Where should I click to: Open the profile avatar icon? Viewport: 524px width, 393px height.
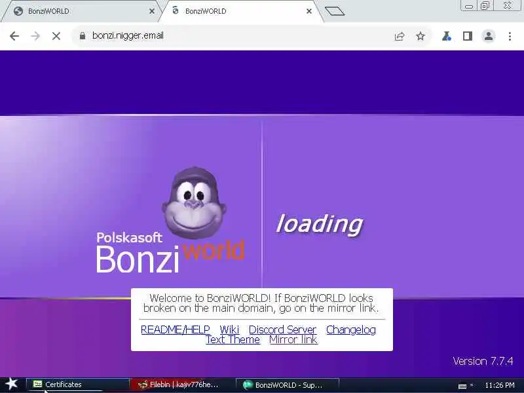(x=488, y=36)
